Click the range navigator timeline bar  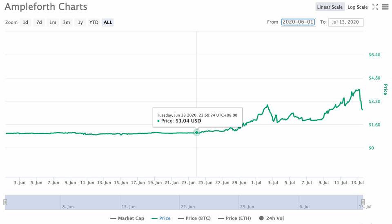pos(184,202)
